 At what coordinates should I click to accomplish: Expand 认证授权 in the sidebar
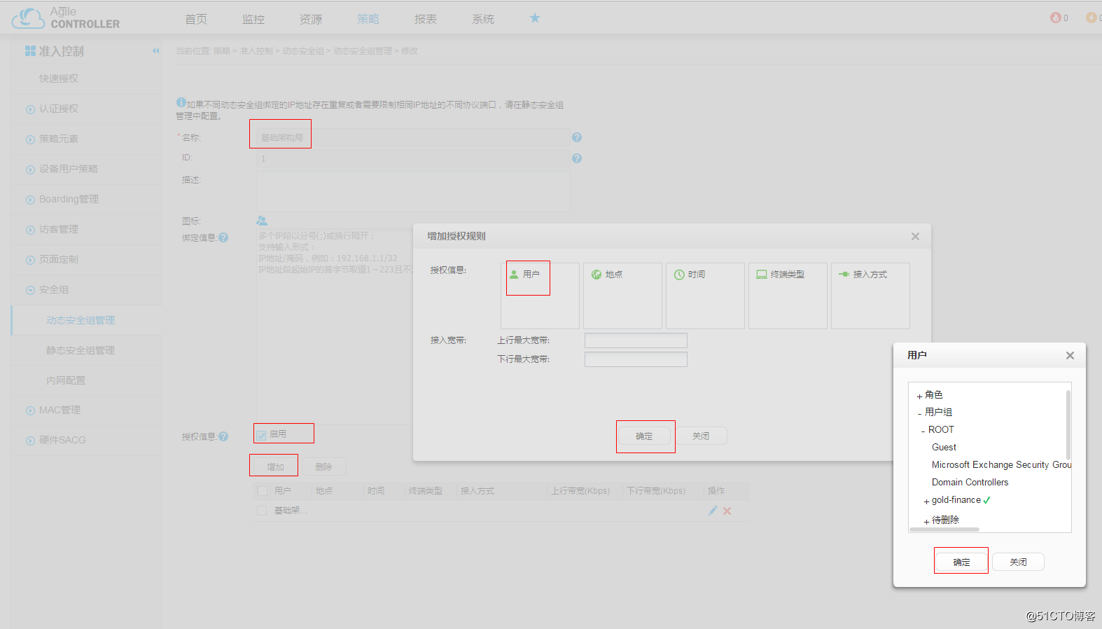30,109
